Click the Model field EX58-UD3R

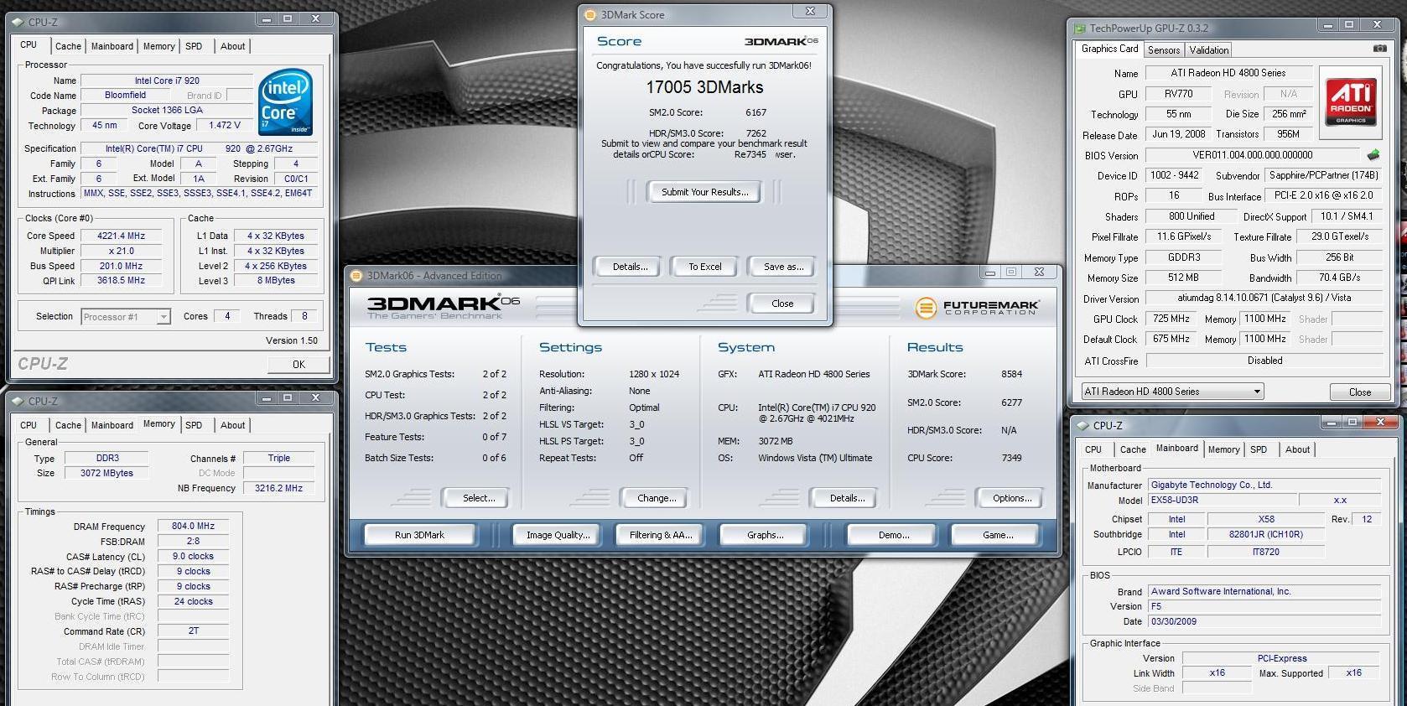click(1222, 500)
